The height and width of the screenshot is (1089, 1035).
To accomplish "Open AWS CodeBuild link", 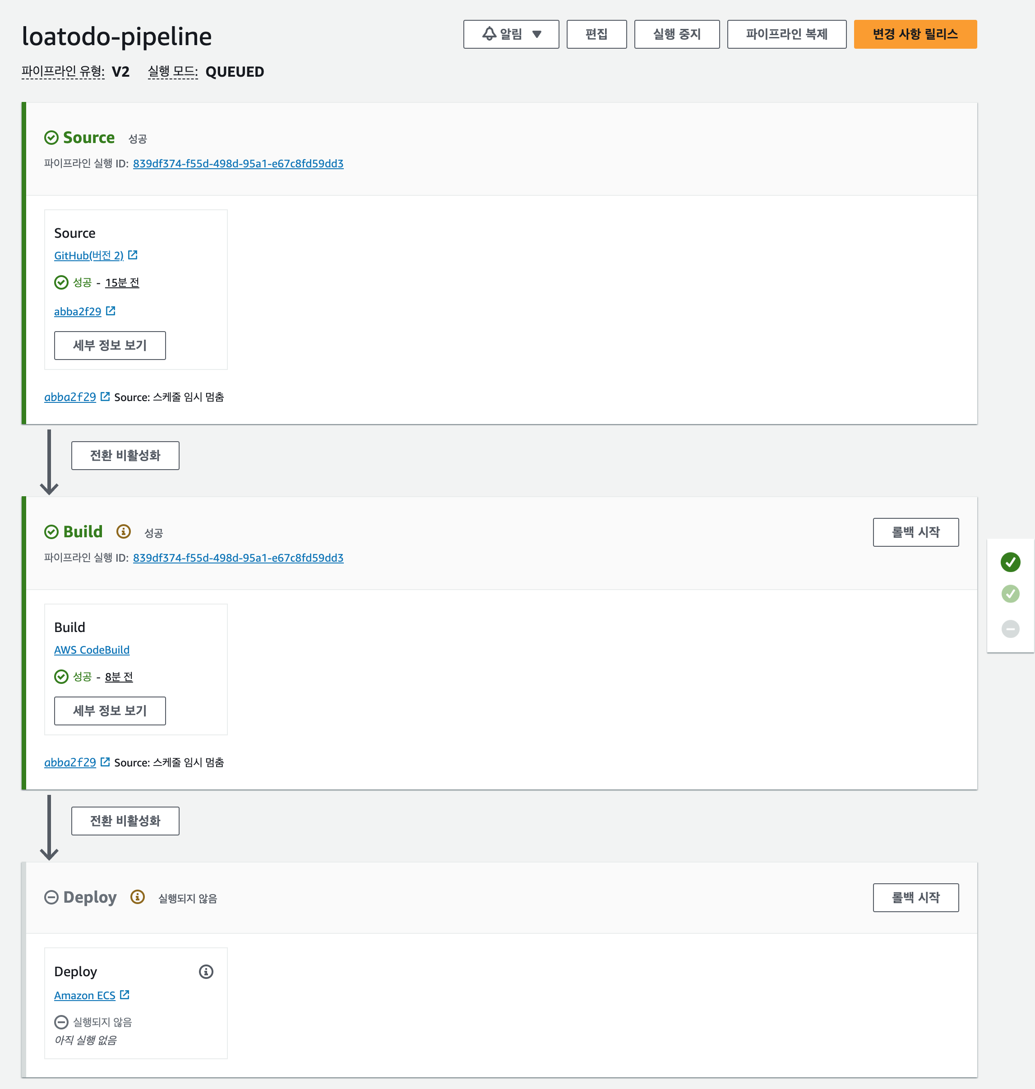I will point(92,650).
